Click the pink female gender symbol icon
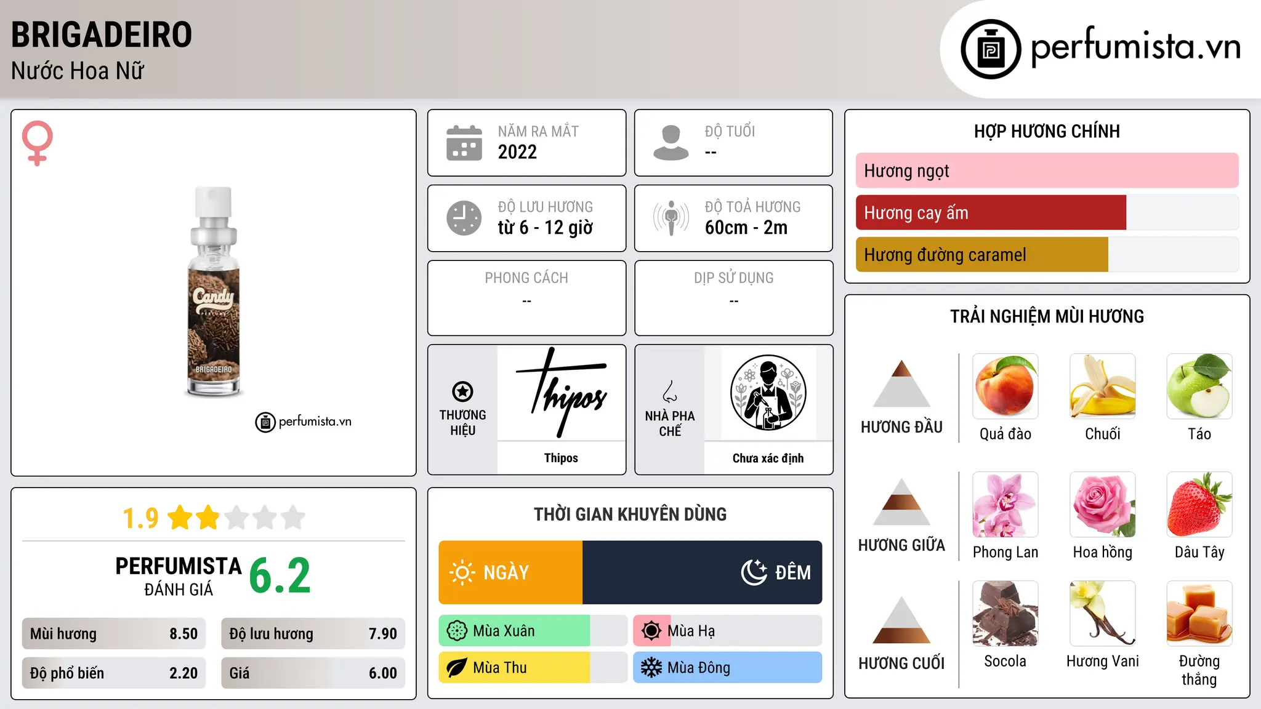Image resolution: width=1261 pixels, height=709 pixels. point(38,143)
